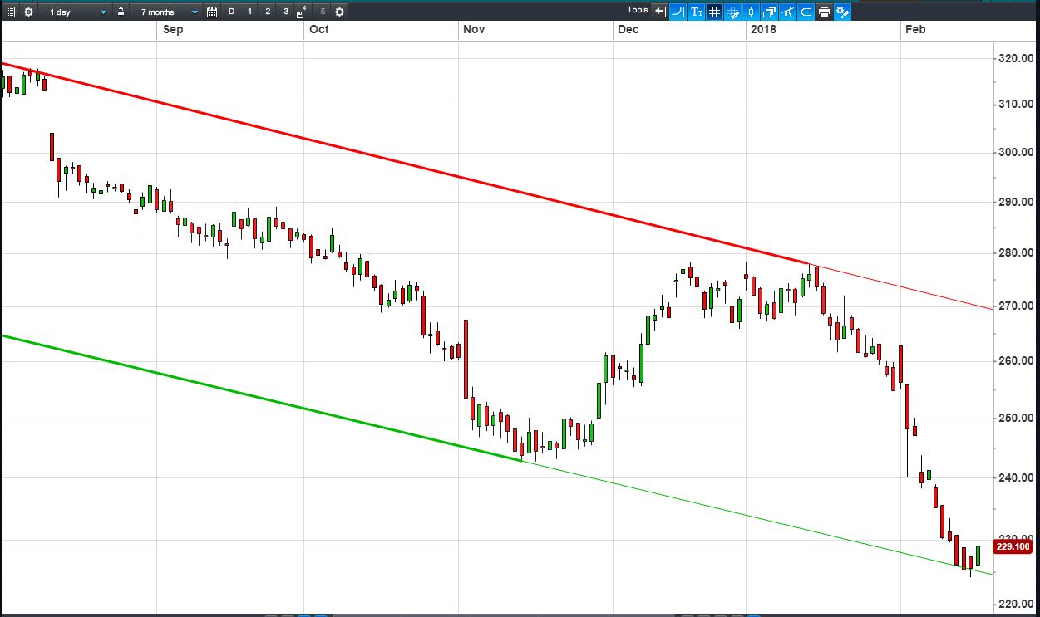The width and height of the screenshot is (1040, 617).
Task: Click the 240.00 price axis value
Action: (1015, 477)
